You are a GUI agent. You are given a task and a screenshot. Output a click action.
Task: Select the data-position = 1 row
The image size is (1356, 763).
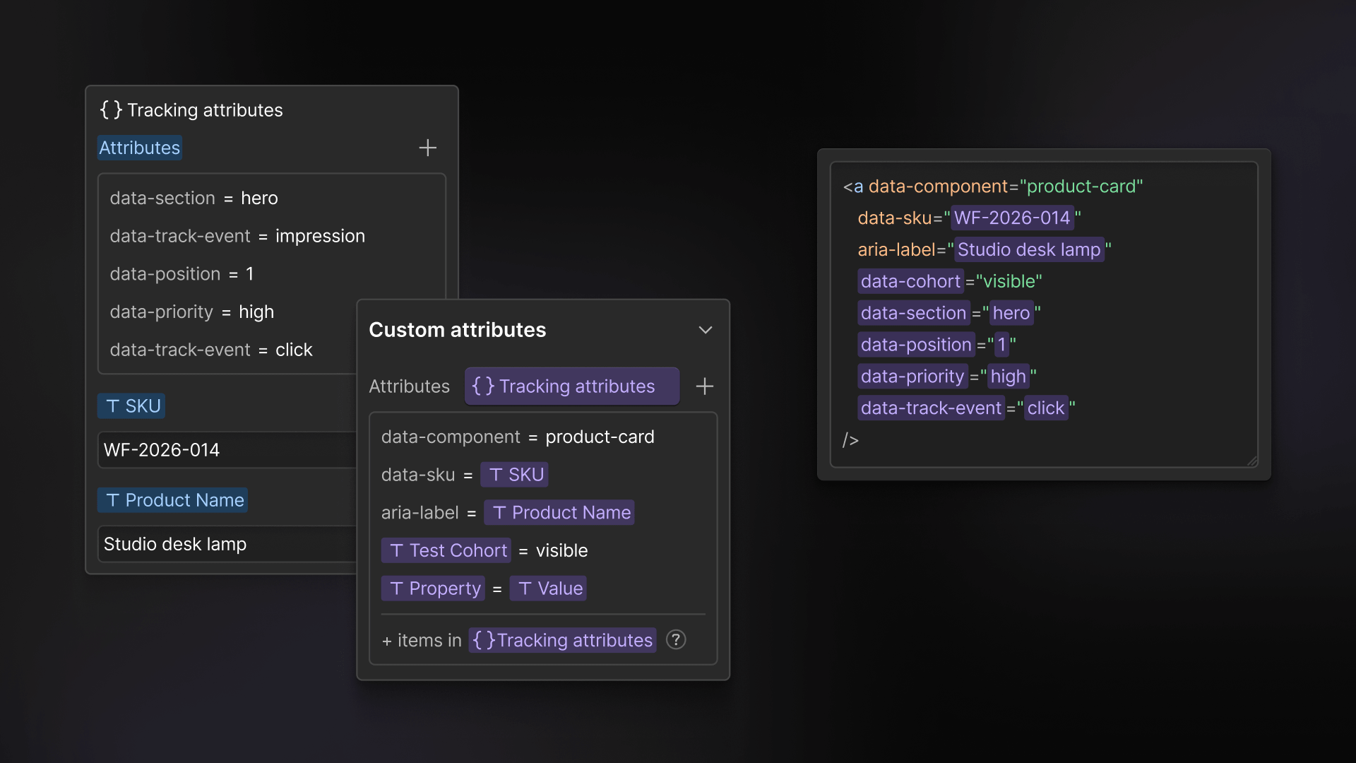click(182, 274)
